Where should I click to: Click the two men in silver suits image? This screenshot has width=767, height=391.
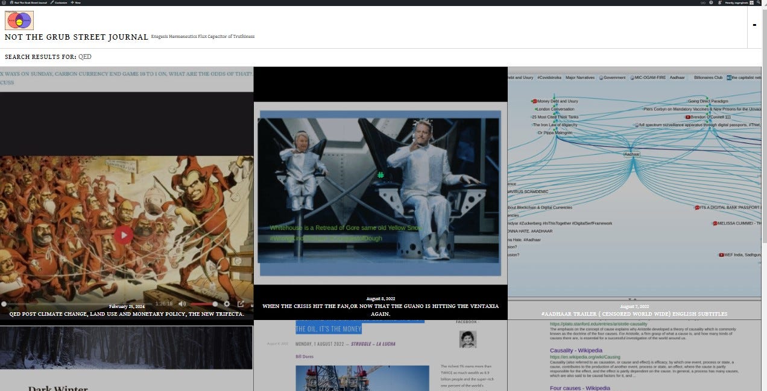click(379, 189)
